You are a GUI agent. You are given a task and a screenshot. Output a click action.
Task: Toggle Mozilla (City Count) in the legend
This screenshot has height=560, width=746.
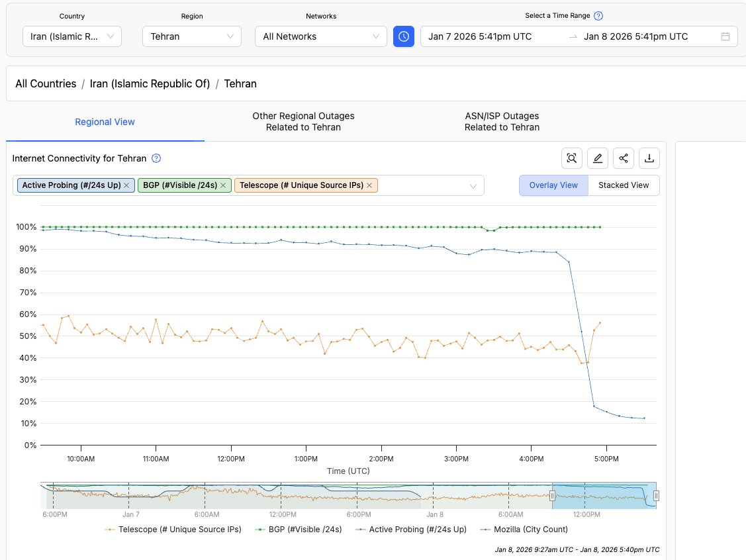[524, 529]
